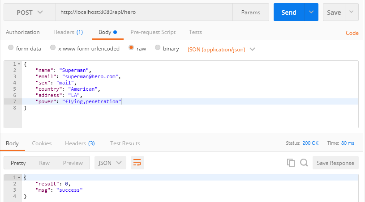Image resolution: width=365 pixels, height=202 pixels.
Task: Open the POST method dropdown
Action: click(x=30, y=13)
